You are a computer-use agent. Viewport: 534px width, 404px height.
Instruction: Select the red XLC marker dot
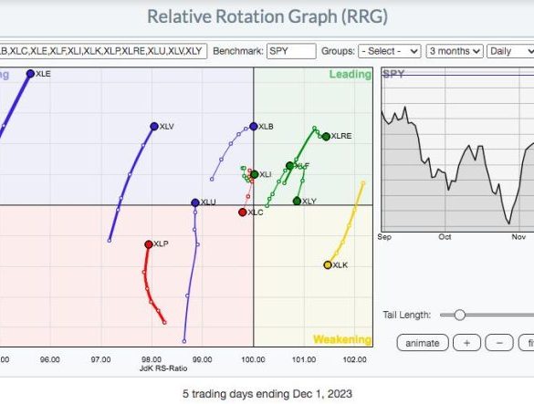[x=243, y=212]
